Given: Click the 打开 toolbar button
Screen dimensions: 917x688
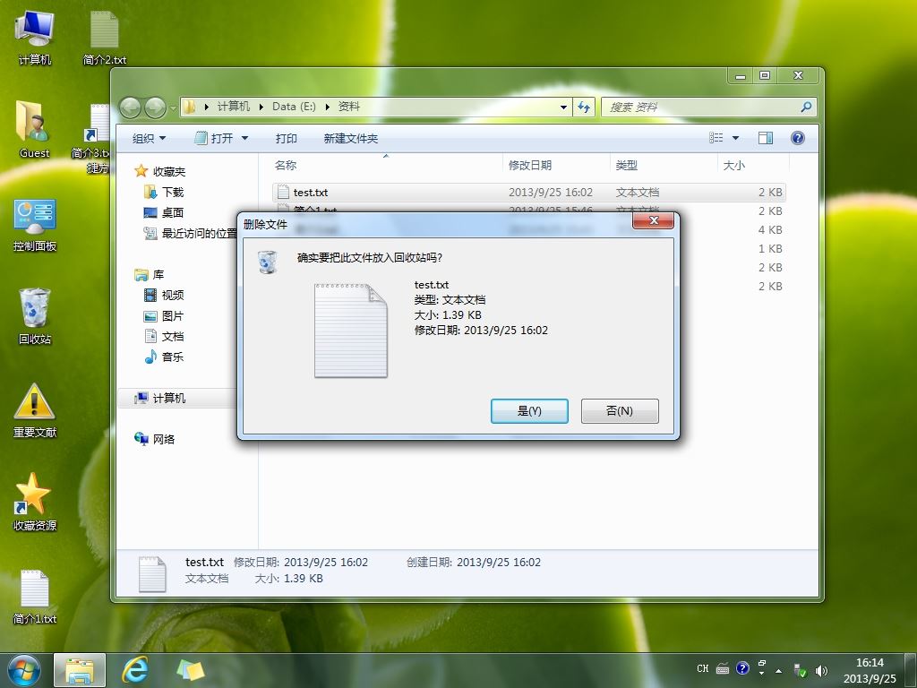Looking at the screenshot, I should pyautogui.click(x=214, y=139).
